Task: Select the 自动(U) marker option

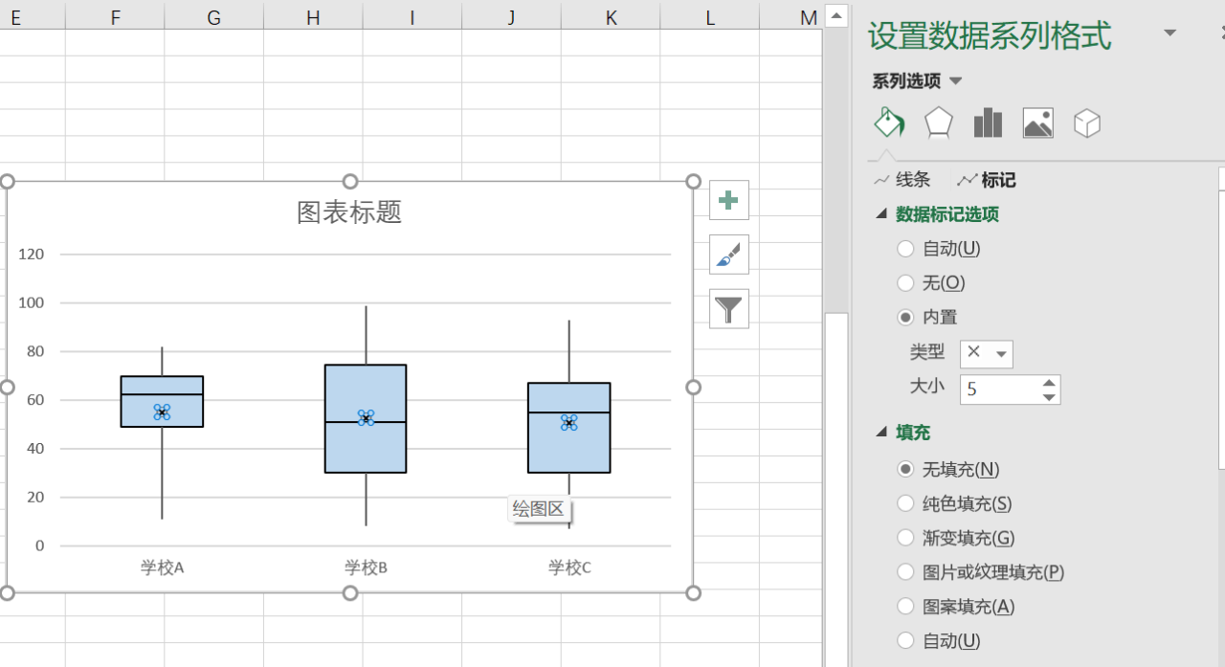Action: pyautogui.click(x=939, y=249)
